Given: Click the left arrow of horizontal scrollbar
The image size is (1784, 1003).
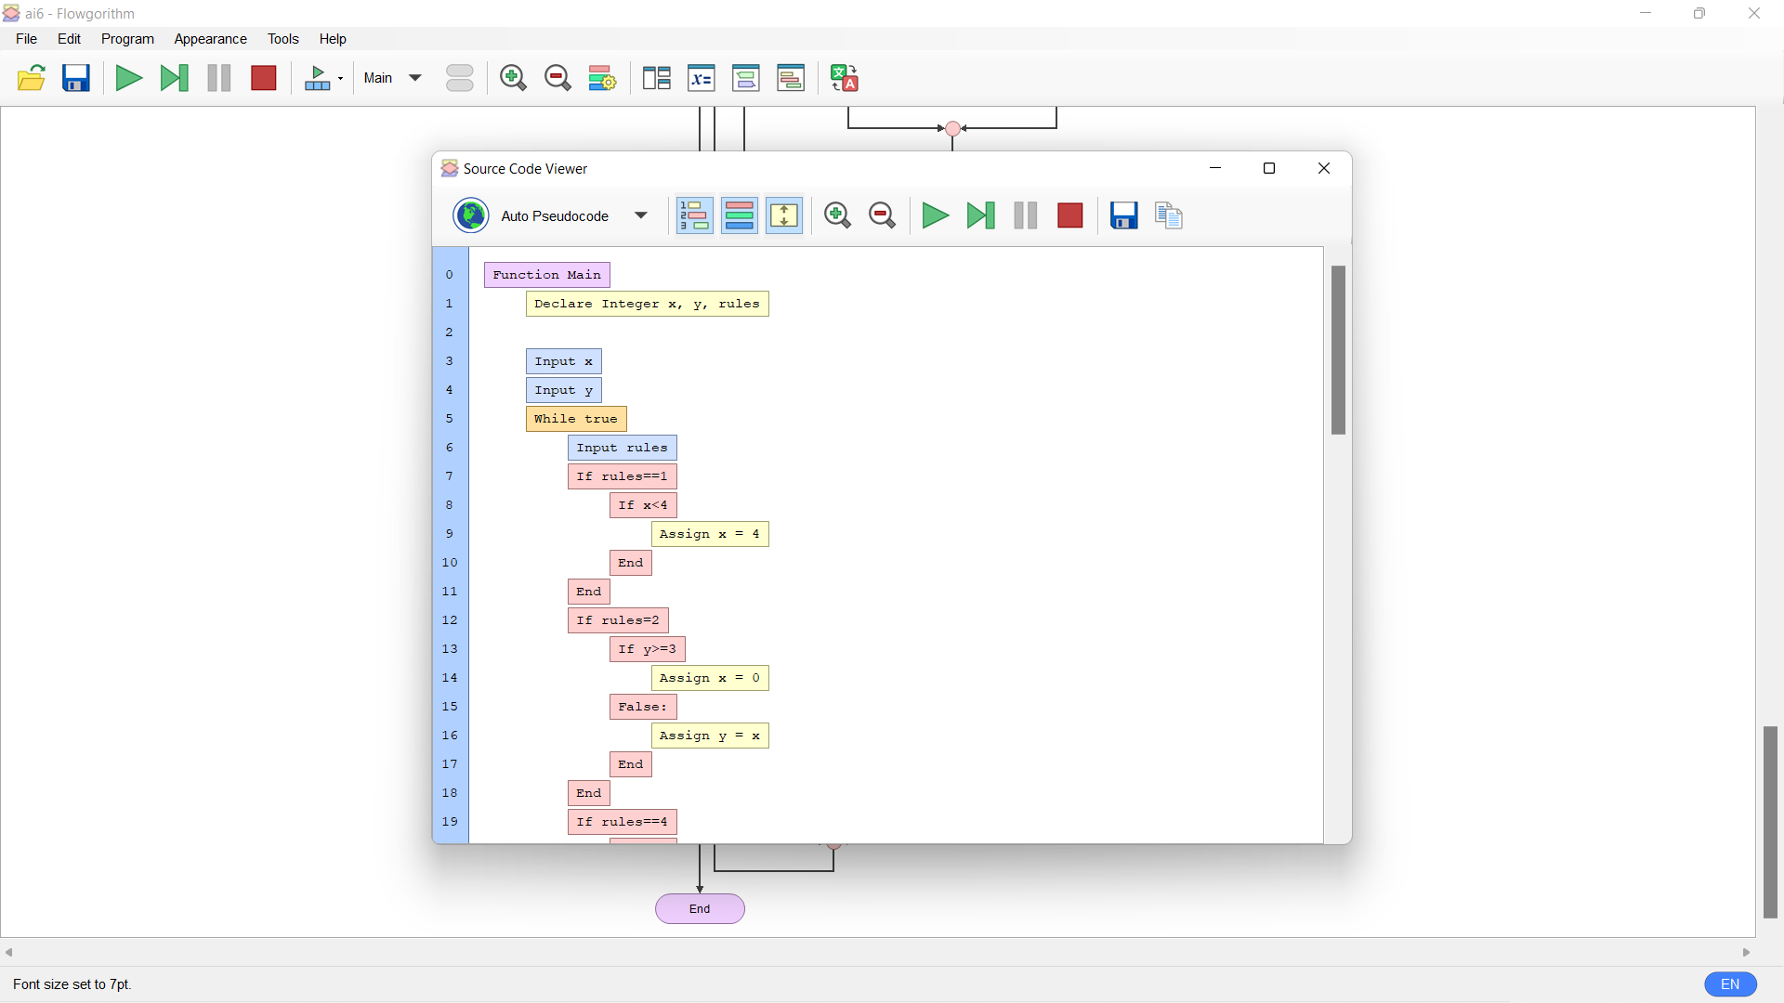Looking at the screenshot, I should pyautogui.click(x=9, y=952).
